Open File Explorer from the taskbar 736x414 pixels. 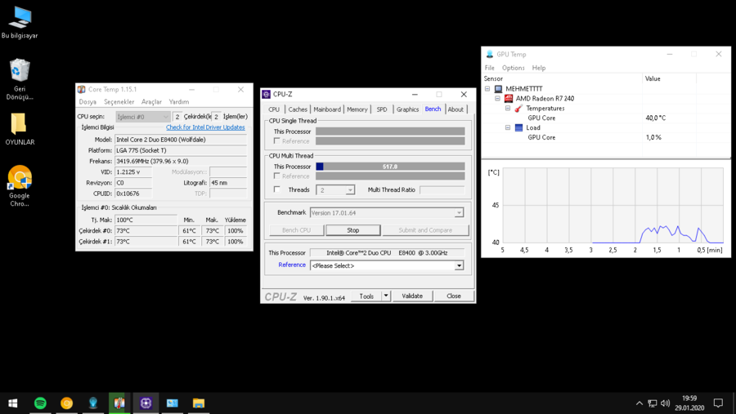click(199, 403)
